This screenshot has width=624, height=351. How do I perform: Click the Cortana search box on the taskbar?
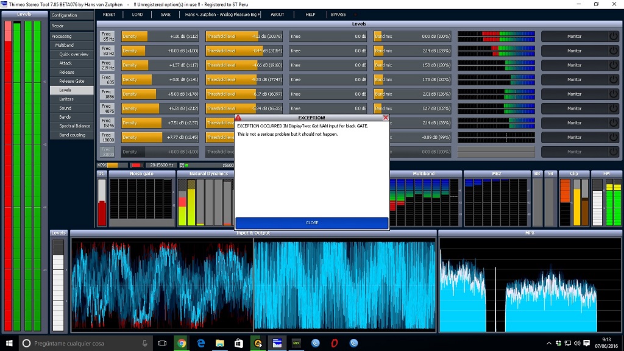tap(85, 343)
